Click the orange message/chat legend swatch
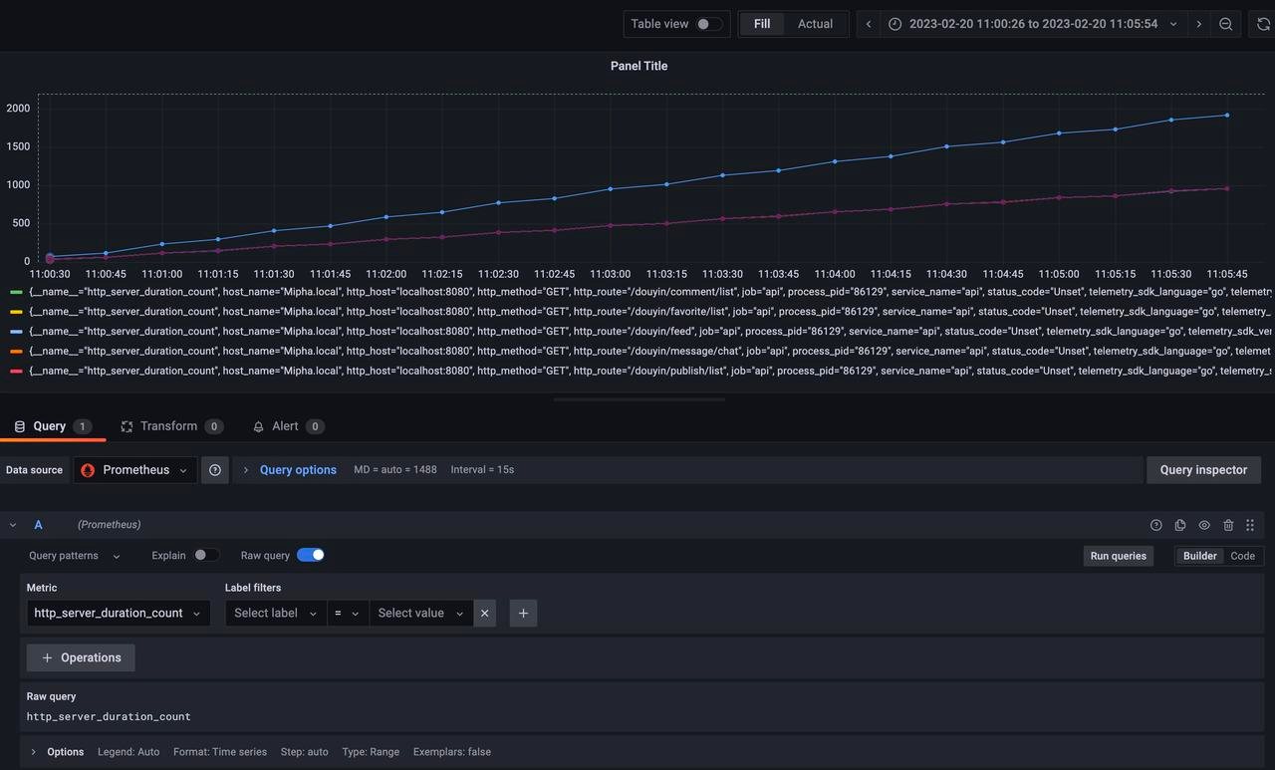 (16, 351)
